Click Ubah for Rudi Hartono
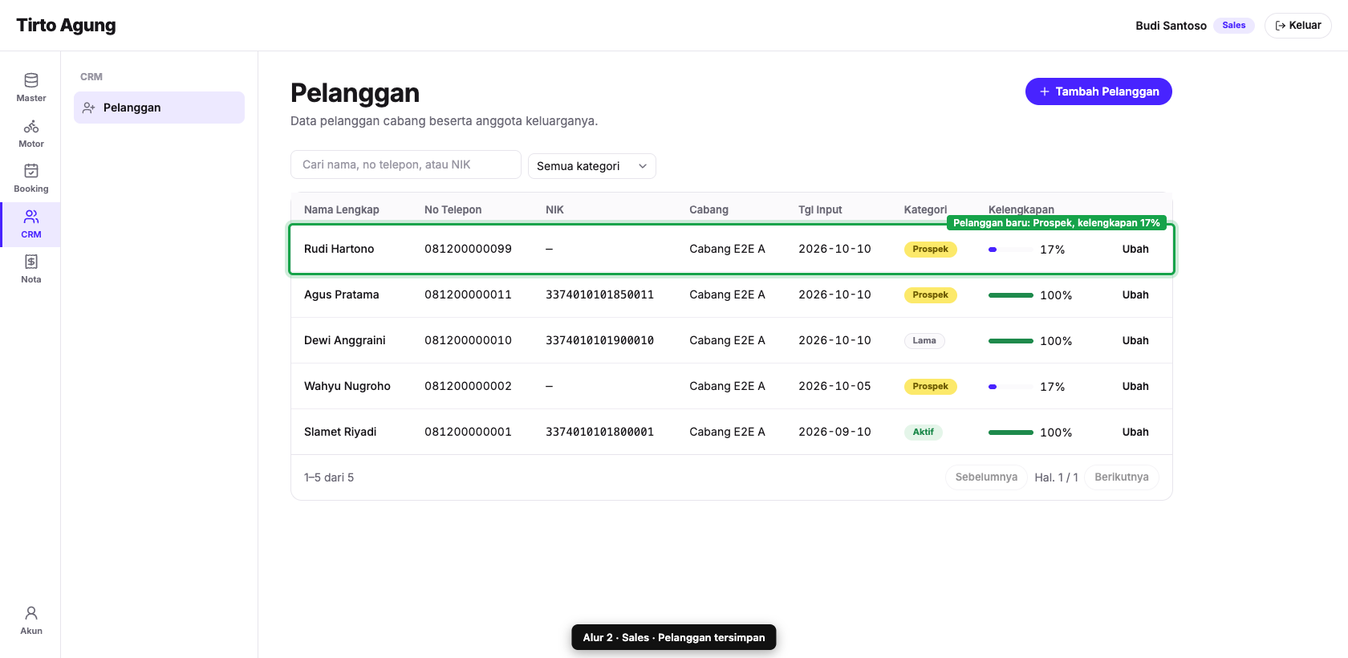1348x658 pixels. click(1135, 249)
